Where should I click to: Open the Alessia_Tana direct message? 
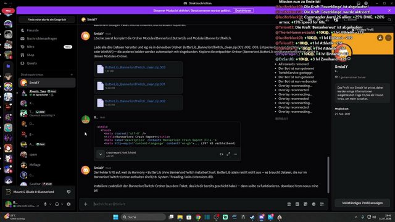coord(47,93)
